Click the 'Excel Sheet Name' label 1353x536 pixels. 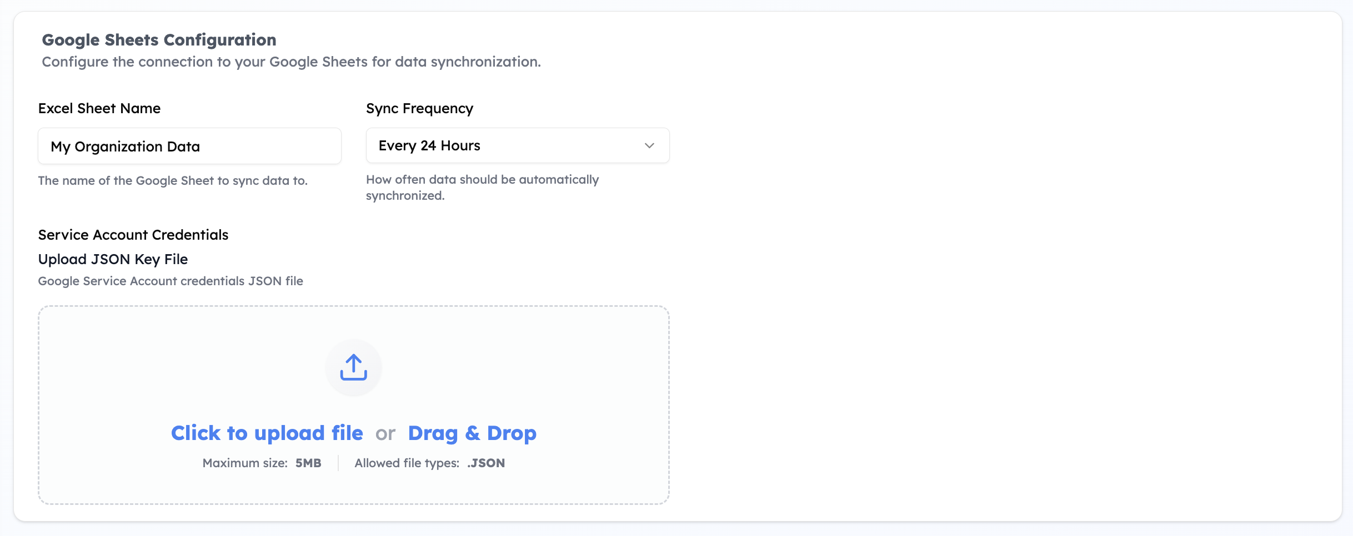tap(99, 109)
